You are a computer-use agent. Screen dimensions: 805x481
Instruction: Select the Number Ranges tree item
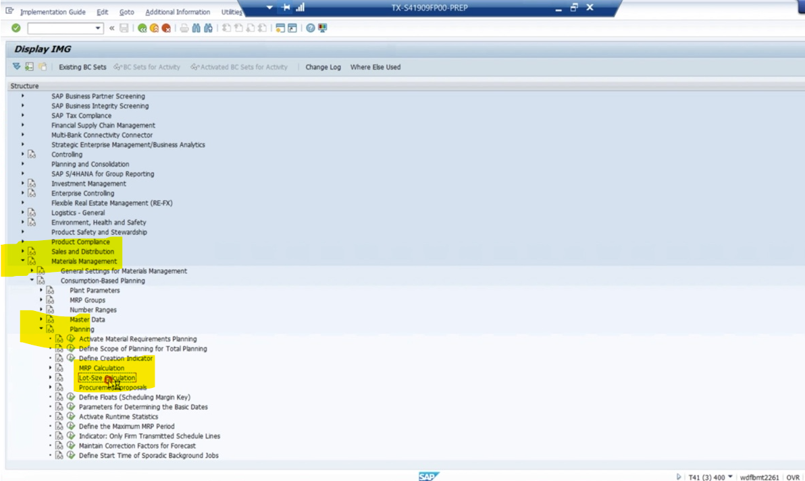pos(93,310)
